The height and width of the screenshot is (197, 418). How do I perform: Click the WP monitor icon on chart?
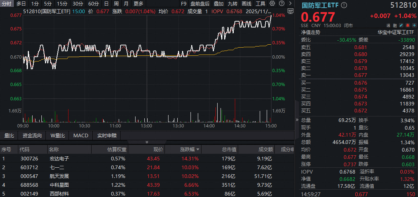pyautogui.click(x=291, y=11)
